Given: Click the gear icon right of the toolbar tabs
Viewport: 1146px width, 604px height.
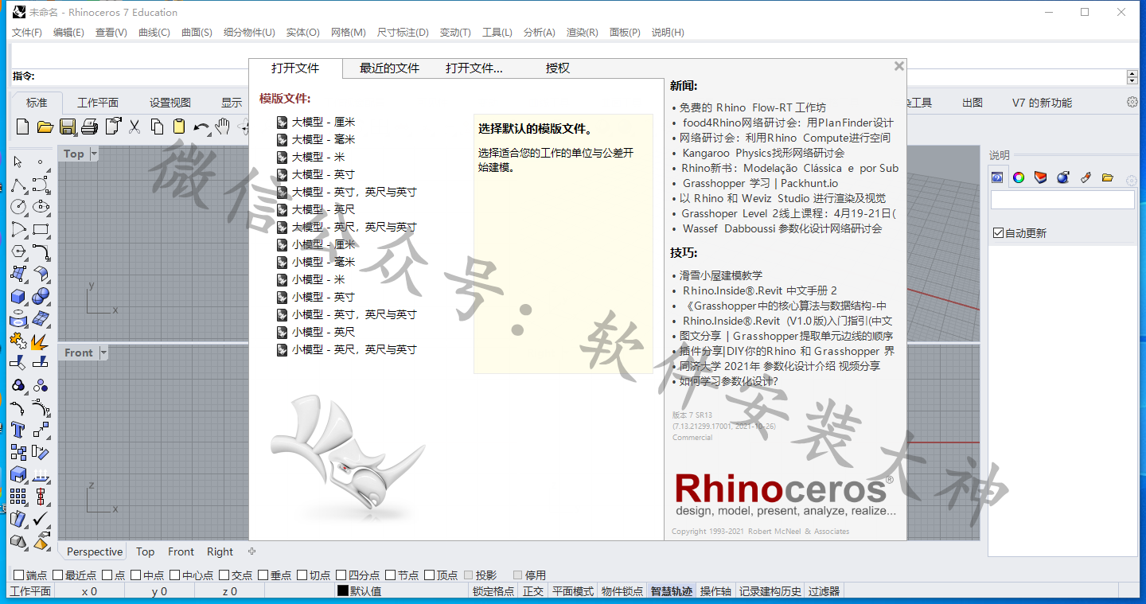Looking at the screenshot, I should click(1132, 103).
